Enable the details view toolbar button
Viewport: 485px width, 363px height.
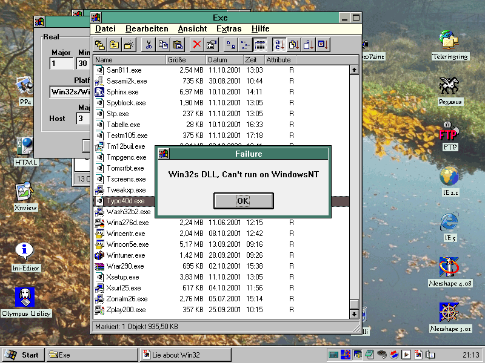click(x=259, y=44)
